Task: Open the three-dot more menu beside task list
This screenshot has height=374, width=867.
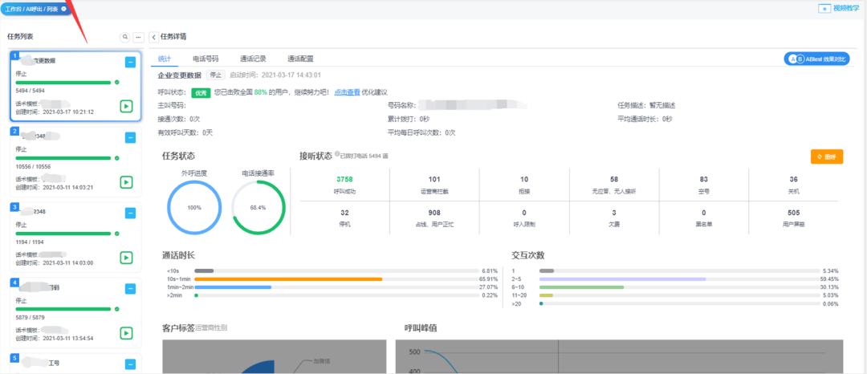Action: pyautogui.click(x=138, y=37)
